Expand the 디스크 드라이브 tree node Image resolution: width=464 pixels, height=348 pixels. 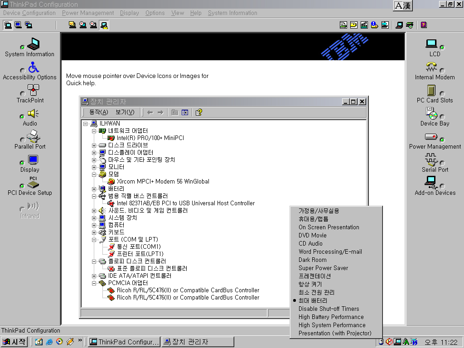pyautogui.click(x=94, y=145)
